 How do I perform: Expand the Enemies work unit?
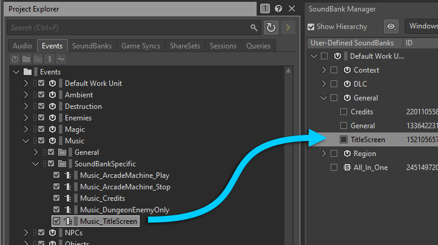(x=25, y=118)
